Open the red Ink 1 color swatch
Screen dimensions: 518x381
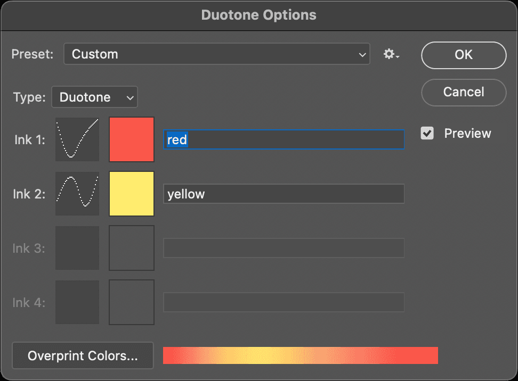tap(131, 139)
